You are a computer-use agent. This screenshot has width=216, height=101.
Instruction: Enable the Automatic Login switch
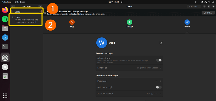pos(159,87)
